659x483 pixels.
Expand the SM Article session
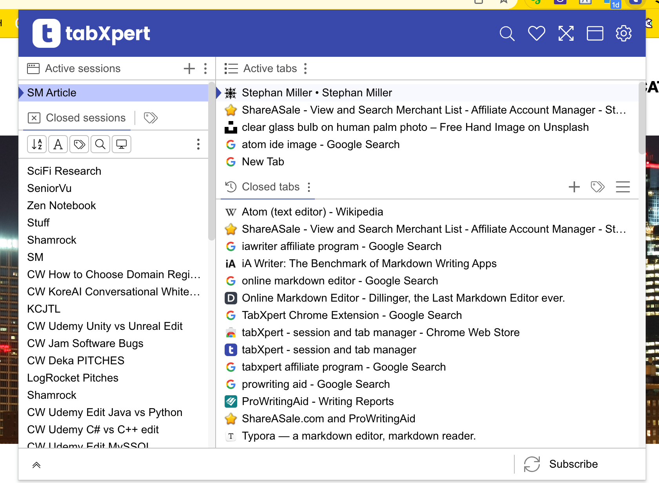coord(21,92)
